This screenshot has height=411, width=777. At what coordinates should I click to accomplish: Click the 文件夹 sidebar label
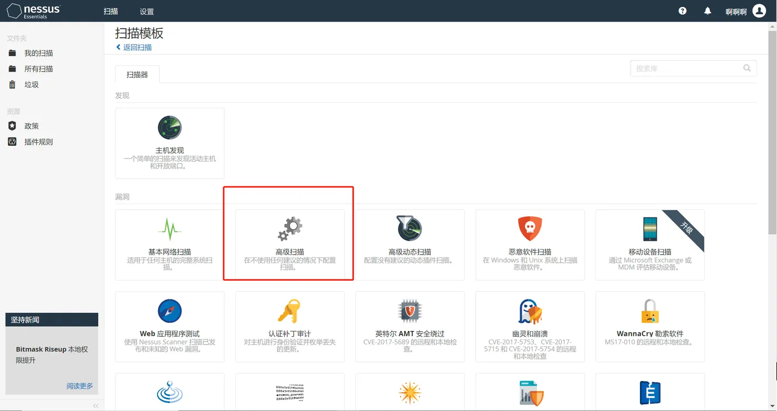click(x=17, y=38)
